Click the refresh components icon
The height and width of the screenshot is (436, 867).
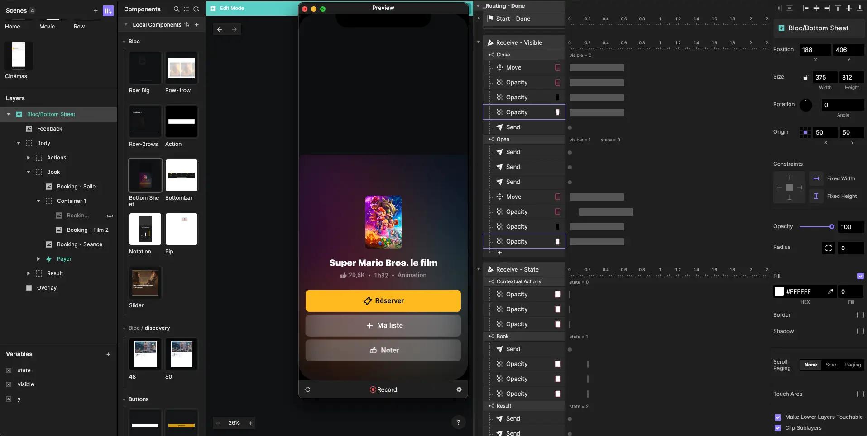(196, 9)
